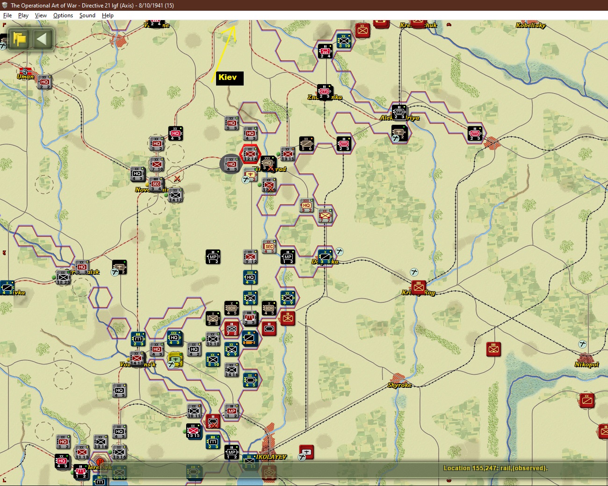This screenshot has width=608, height=486.
Task: Select the 14-17 infantry division counter
Action: (175, 195)
